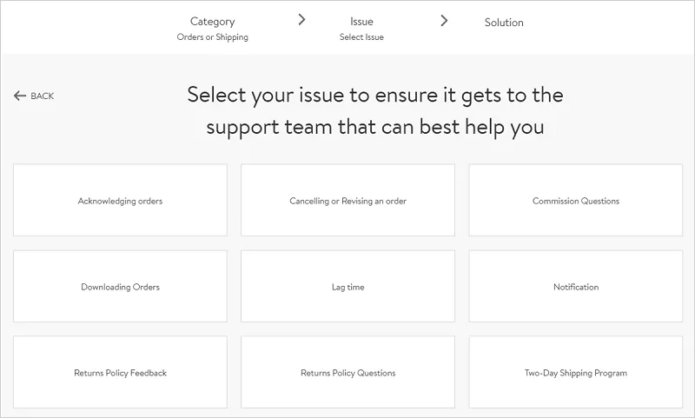Click chevron between Category and Issue

click(301, 20)
